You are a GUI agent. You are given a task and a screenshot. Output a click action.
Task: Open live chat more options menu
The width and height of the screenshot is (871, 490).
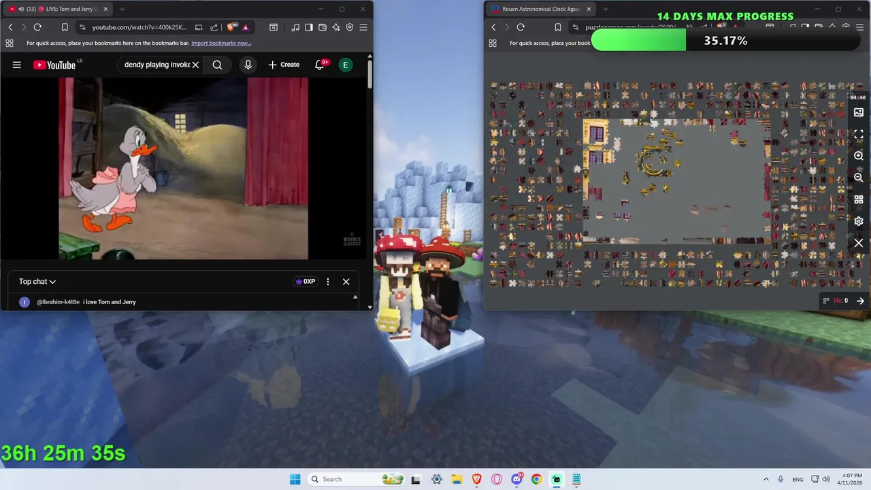click(x=328, y=281)
